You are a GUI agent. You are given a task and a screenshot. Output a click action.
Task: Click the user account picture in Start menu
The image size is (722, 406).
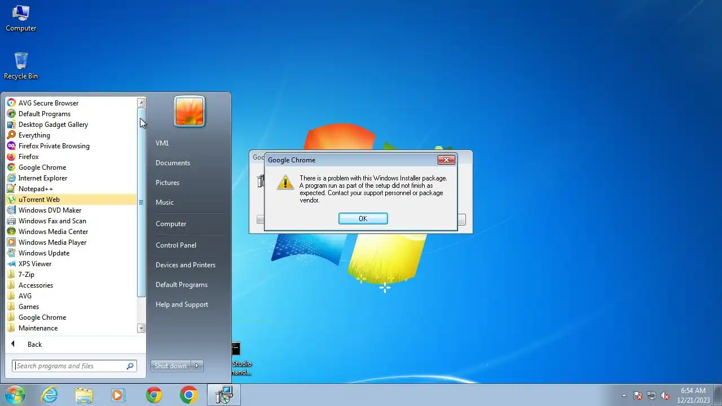coord(190,111)
